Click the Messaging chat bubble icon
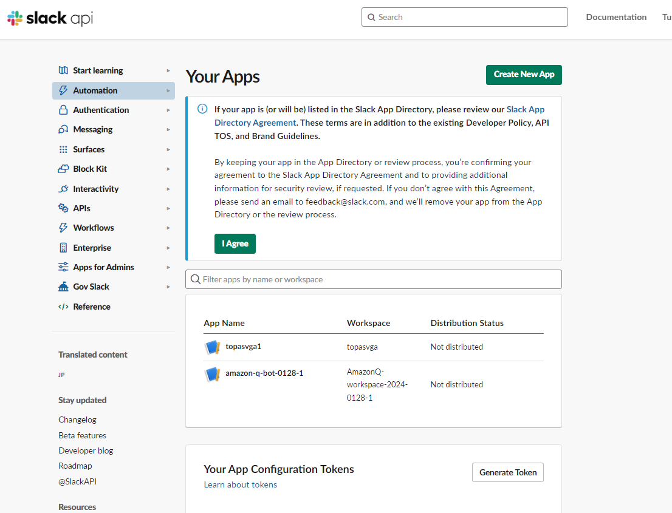672x513 pixels. (x=63, y=129)
